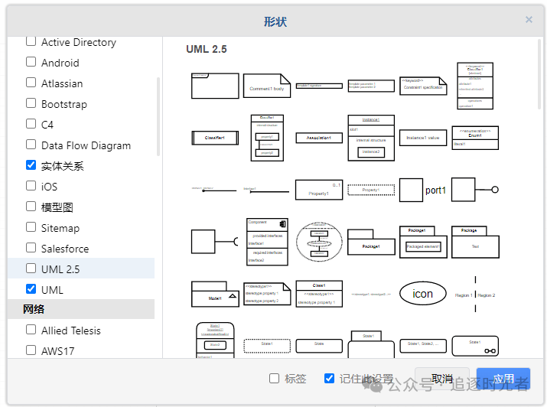
Task: Select the Packaged element1 package shape
Action: click(x=423, y=242)
